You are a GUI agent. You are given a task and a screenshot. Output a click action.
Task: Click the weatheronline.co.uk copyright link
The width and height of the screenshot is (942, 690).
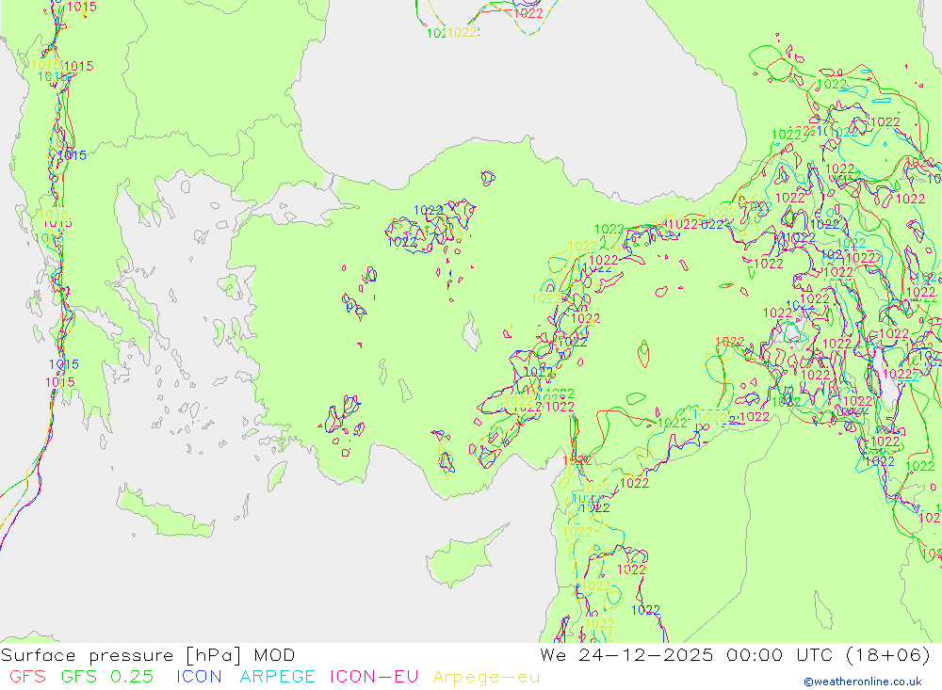tap(863, 682)
